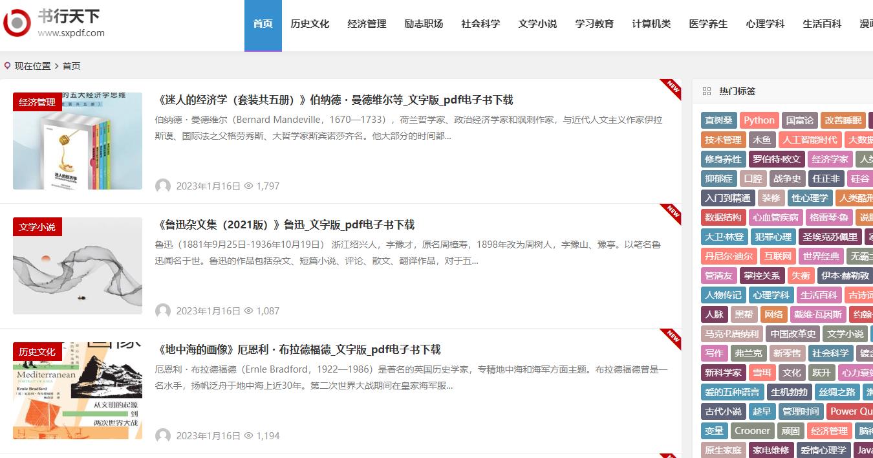The image size is (873, 458).
Task: Open the 历史文化 navigation menu
Action: (x=310, y=24)
